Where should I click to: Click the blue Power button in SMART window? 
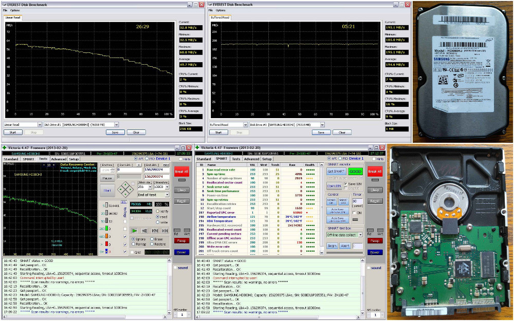(375, 252)
